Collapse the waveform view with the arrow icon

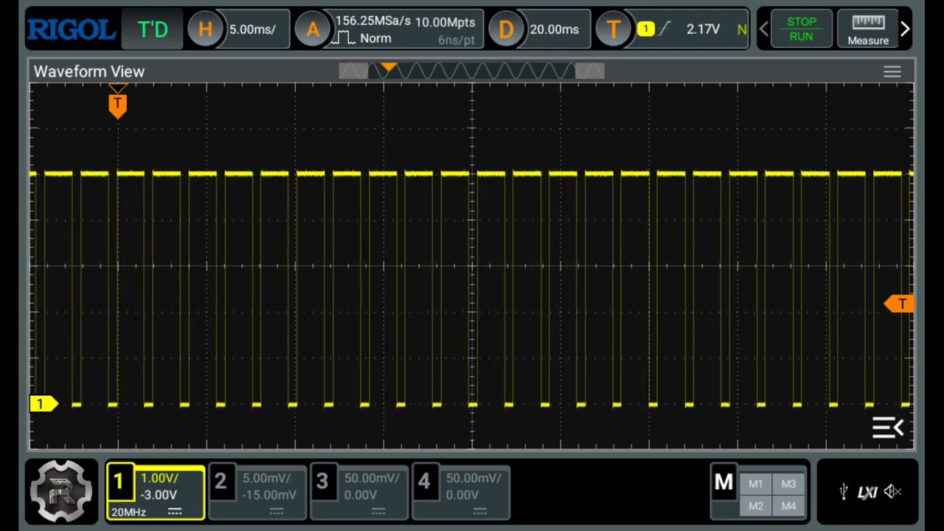coord(888,428)
